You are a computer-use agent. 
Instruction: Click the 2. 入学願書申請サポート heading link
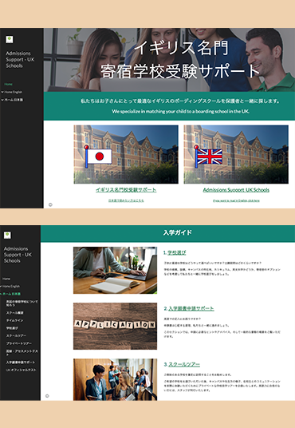pyautogui.click(x=191, y=308)
